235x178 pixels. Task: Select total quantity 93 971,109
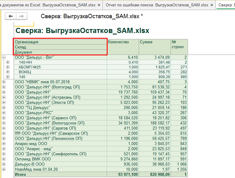tap(123, 174)
